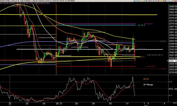Click date label 30 on time axis

pos(110,104)
